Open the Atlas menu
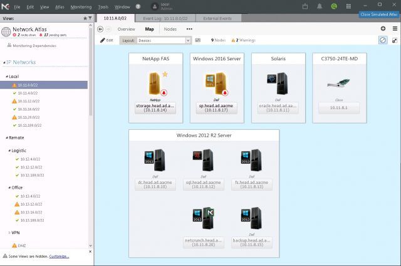The width and height of the screenshot is (401, 266). (x=60, y=7)
